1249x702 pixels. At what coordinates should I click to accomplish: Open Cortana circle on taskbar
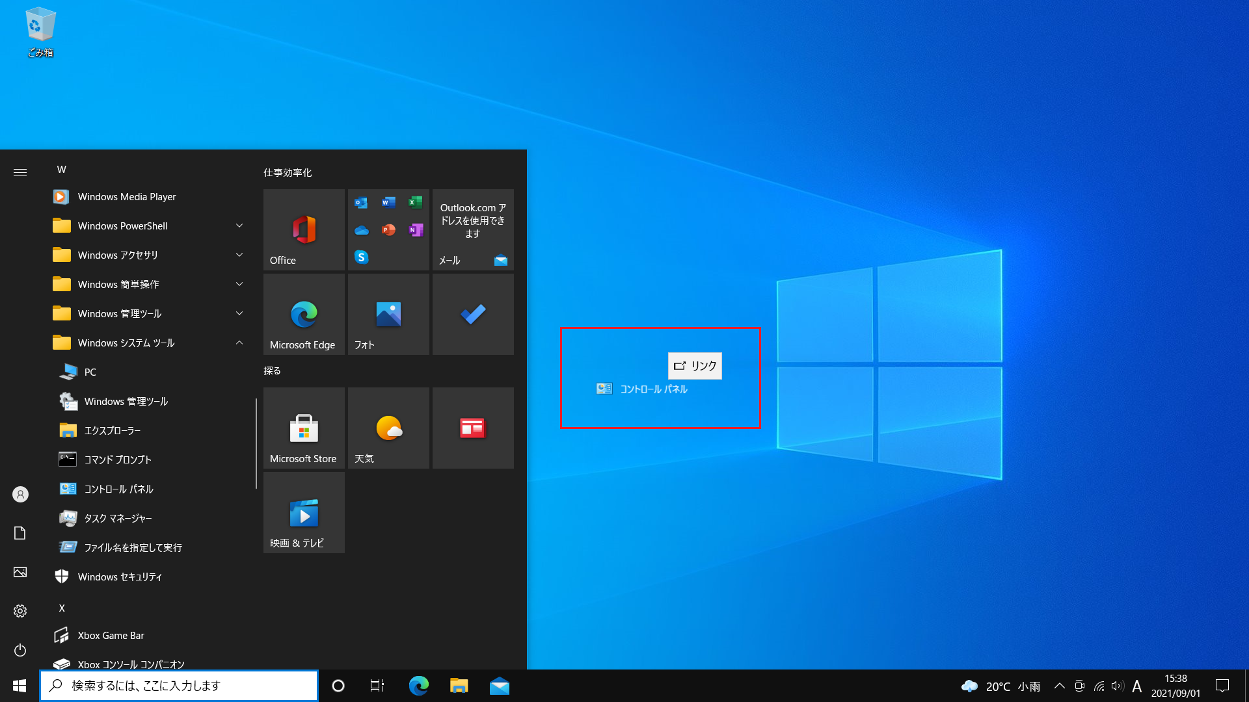[x=338, y=686]
